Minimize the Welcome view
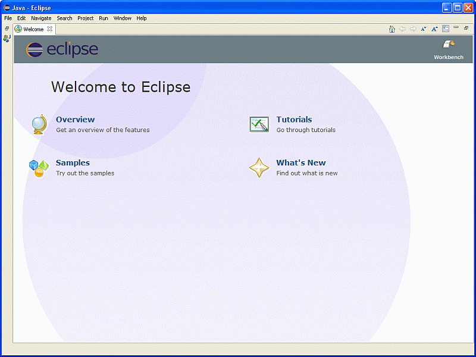Screen dimensions: 476x357 [456, 27]
